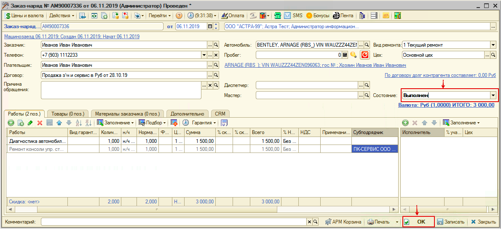The width and height of the screenshot is (501, 229).
Task: Open the По договору долг контрагента link
Action: click(x=440, y=76)
